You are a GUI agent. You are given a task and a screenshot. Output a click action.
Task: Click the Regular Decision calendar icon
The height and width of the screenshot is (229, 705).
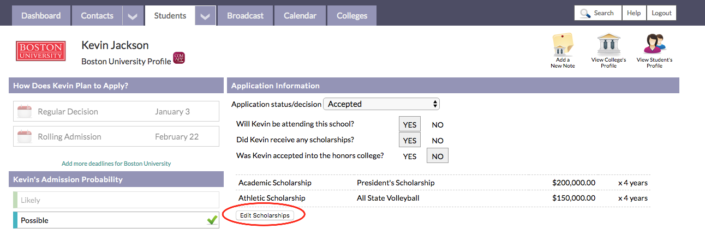point(25,112)
